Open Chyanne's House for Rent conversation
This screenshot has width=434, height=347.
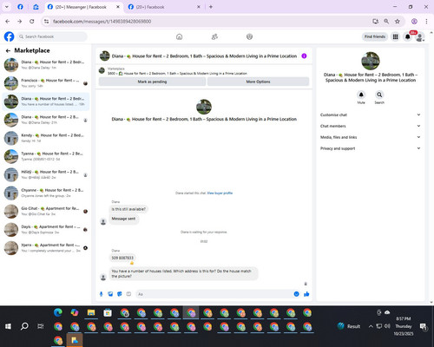[x=46, y=193]
